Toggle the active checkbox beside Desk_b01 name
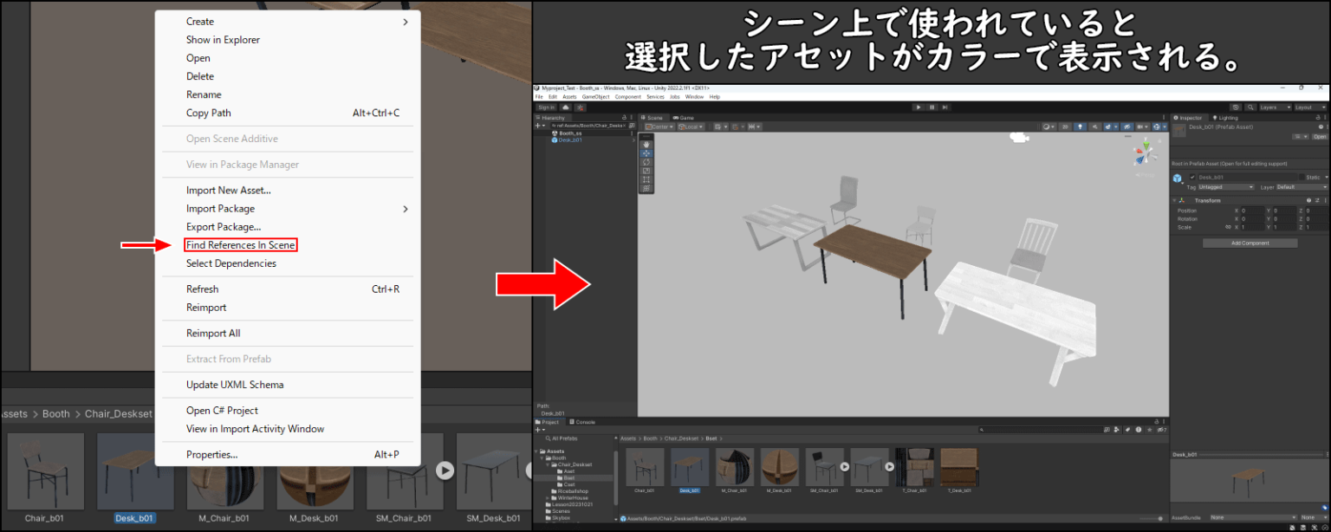 [x=1192, y=178]
